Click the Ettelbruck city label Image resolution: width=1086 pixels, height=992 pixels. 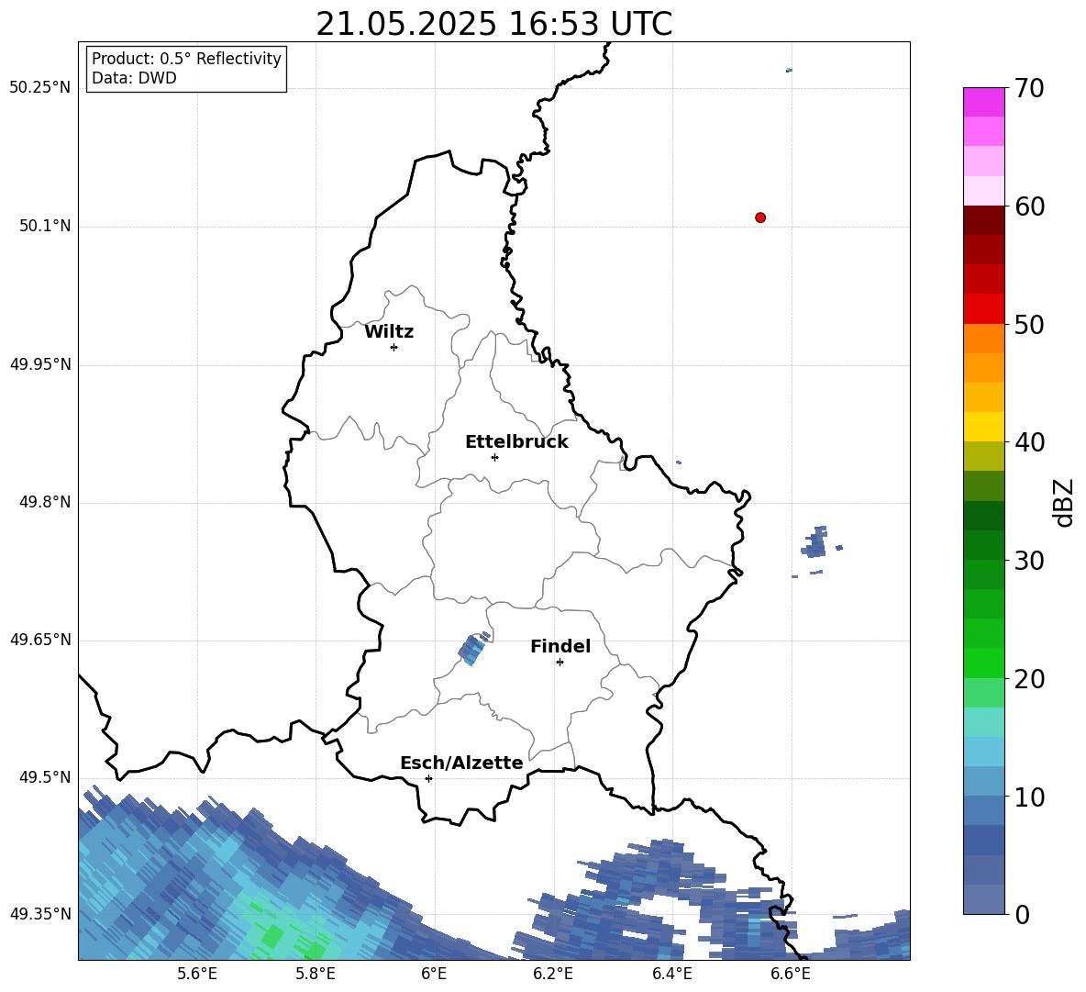pos(516,442)
